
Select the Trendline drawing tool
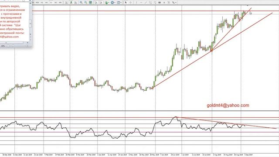(x=146, y=3)
